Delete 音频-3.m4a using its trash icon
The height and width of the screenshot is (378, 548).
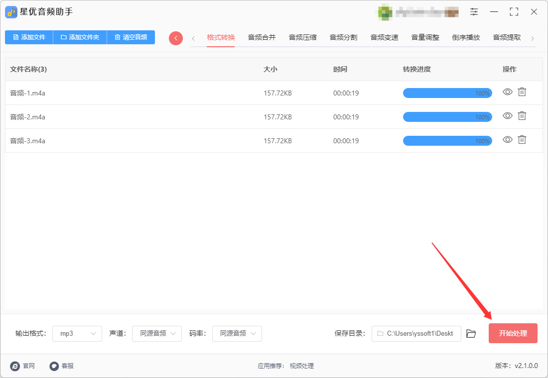click(x=522, y=140)
